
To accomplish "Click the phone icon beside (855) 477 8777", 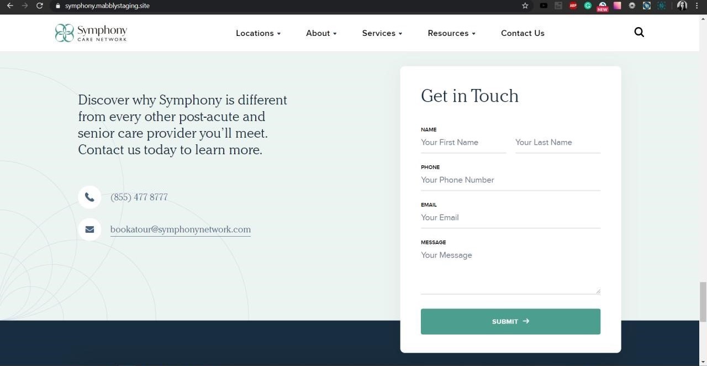I will (x=89, y=197).
